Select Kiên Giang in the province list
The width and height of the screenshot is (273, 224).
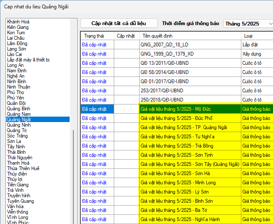point(18,27)
